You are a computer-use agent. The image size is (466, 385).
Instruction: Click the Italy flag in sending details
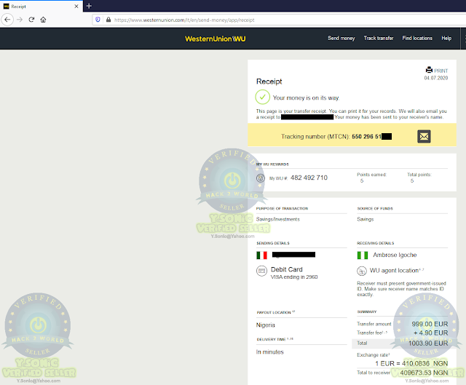(x=262, y=255)
